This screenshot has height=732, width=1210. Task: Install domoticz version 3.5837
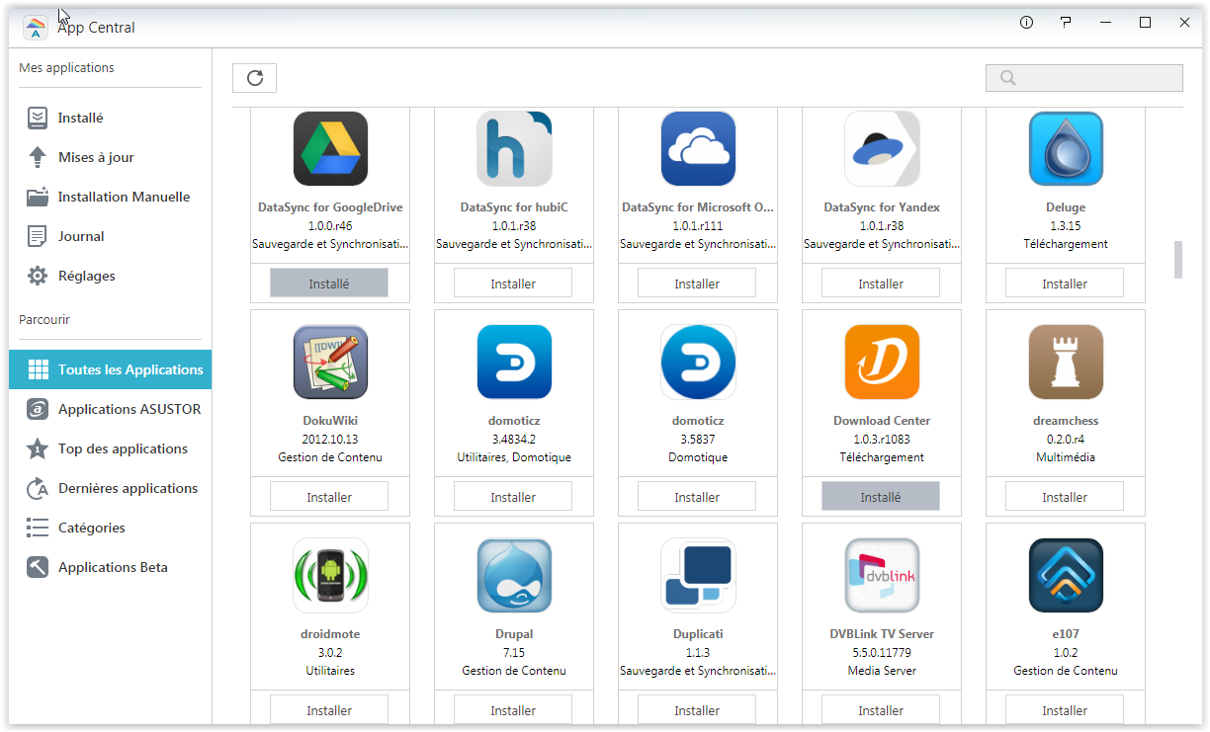click(697, 497)
